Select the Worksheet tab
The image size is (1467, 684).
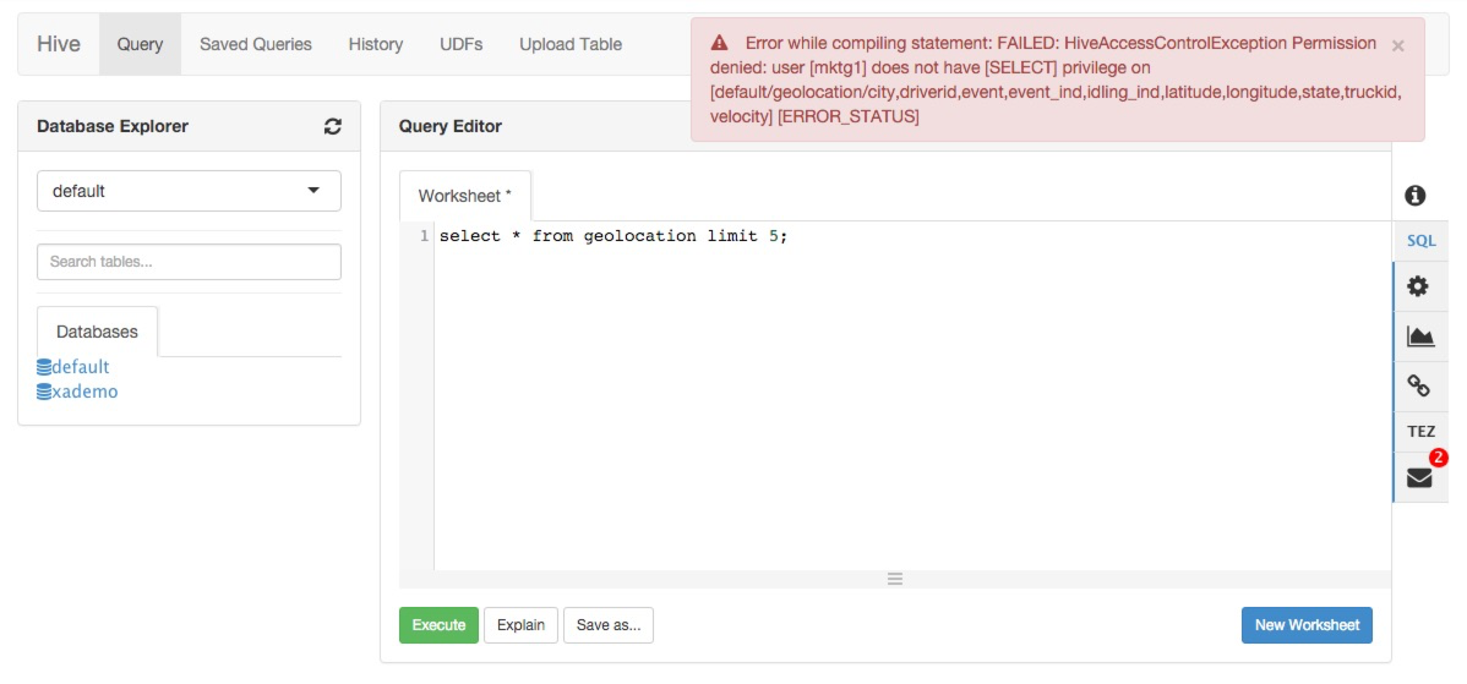(x=465, y=196)
